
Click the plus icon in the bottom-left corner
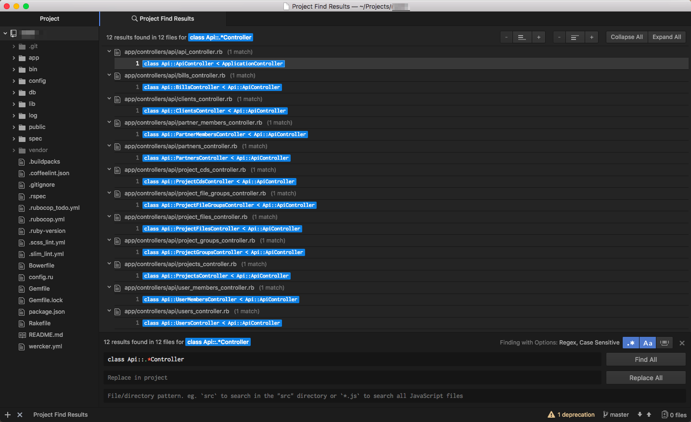7,414
